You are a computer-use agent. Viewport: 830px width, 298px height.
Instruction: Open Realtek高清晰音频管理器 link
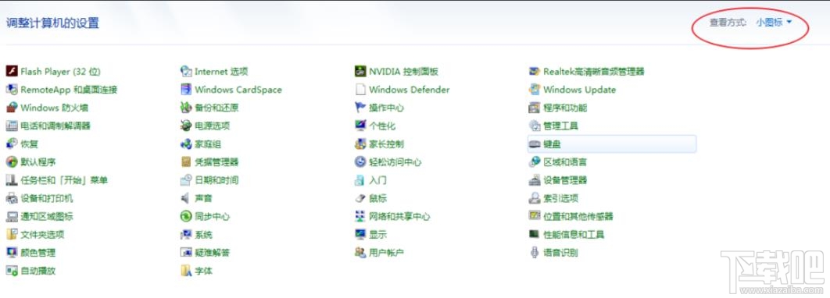(x=594, y=71)
